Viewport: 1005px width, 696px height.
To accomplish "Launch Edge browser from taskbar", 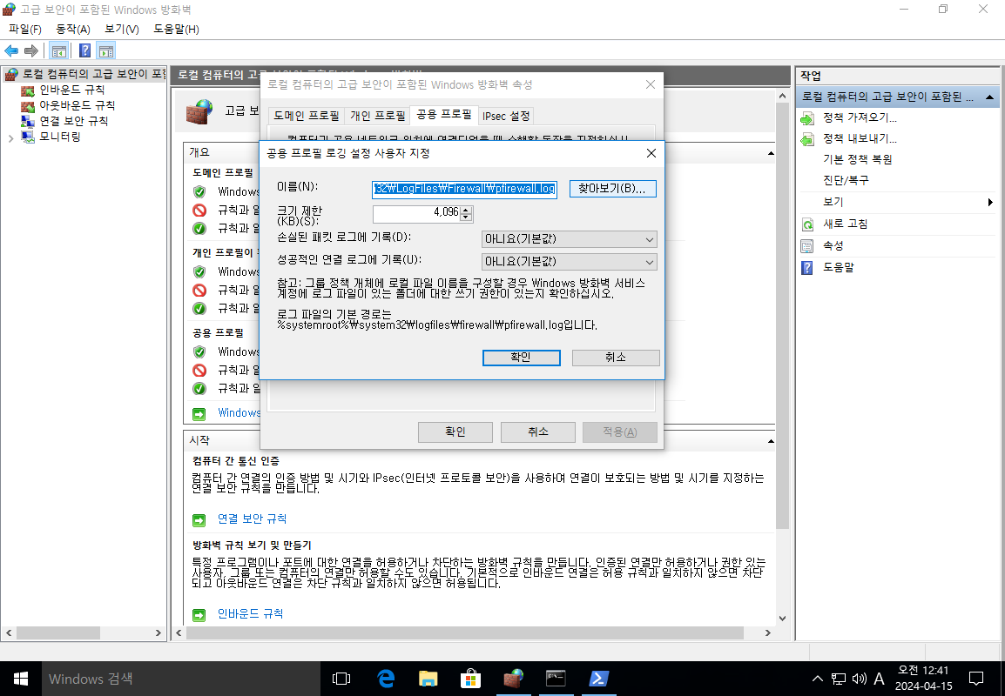I will pos(385,679).
